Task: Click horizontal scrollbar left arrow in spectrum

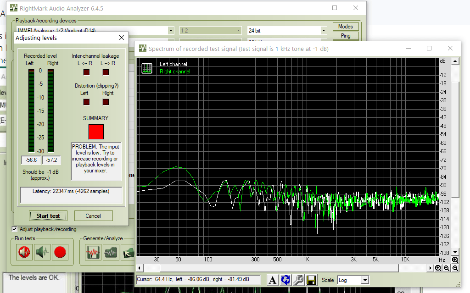Action: tap(140, 268)
